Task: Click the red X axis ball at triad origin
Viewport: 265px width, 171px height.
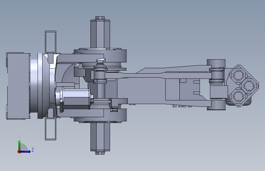Action: pyautogui.click(x=19, y=152)
